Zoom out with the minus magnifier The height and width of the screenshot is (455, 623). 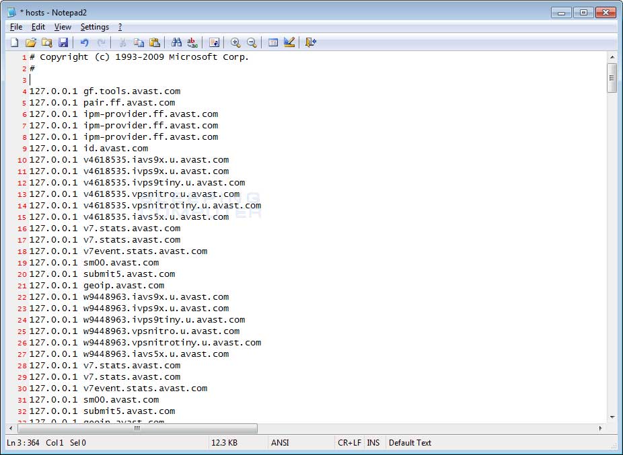[252, 42]
